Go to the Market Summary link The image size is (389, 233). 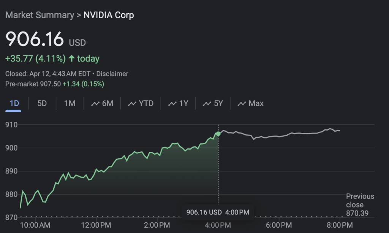(x=40, y=15)
